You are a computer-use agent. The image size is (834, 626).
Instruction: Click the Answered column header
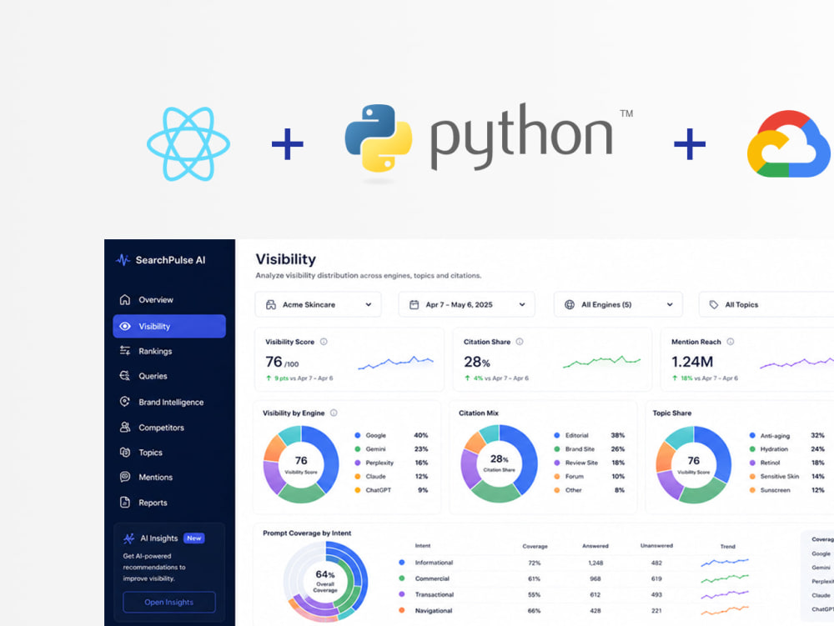595,546
